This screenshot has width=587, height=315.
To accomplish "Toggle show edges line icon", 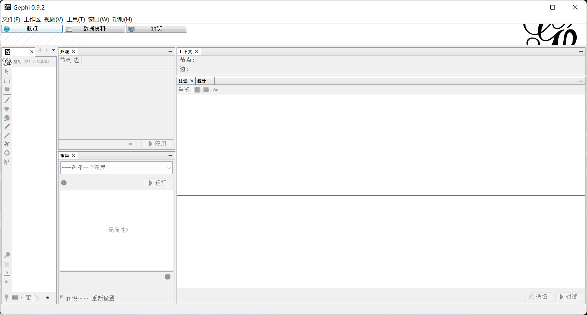I will [37, 297].
